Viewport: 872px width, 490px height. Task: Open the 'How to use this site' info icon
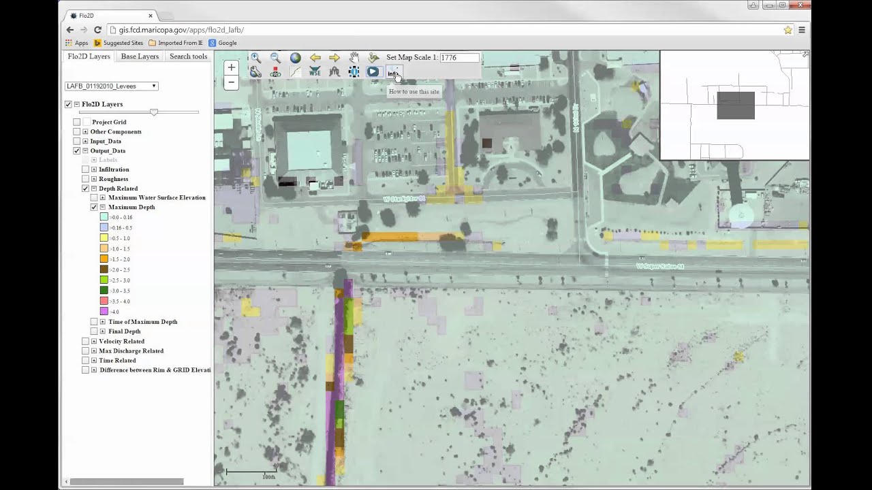coord(393,72)
